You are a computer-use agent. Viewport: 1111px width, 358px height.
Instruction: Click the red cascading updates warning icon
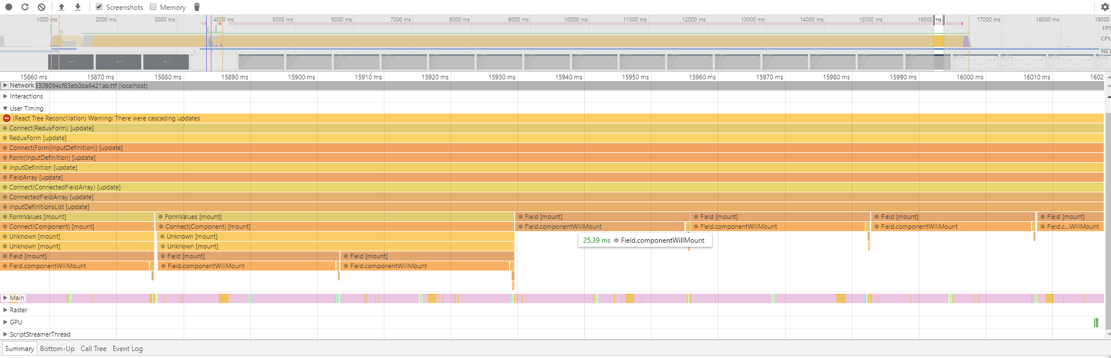click(6, 118)
